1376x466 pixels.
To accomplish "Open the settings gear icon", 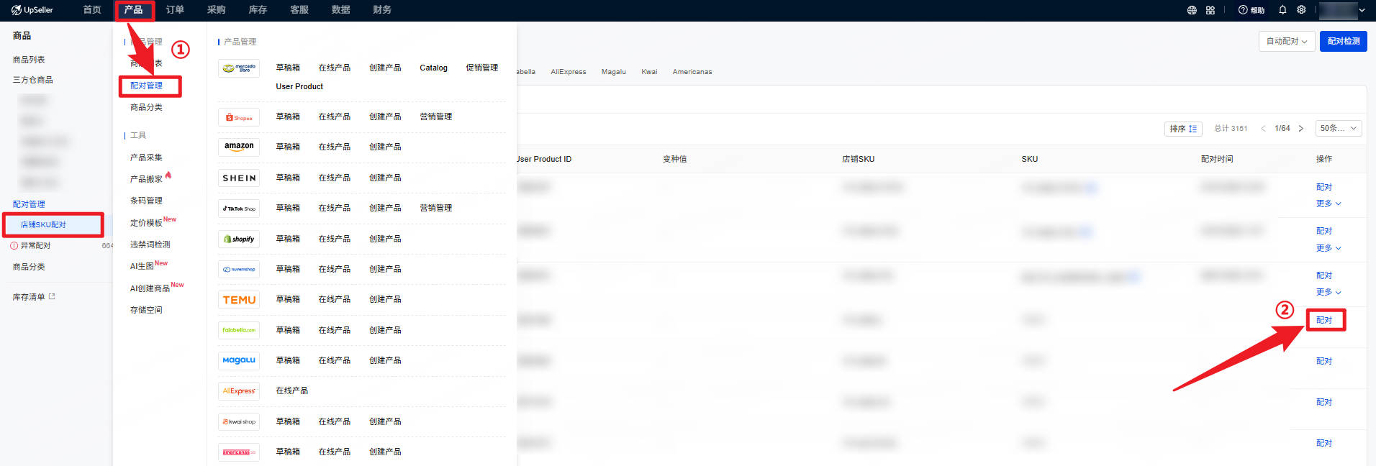I will click(1301, 10).
